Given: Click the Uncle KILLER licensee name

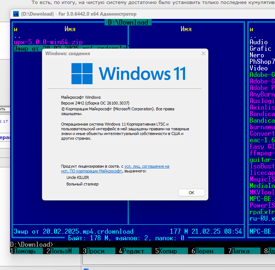Looking at the screenshot, I should click(x=78, y=177).
